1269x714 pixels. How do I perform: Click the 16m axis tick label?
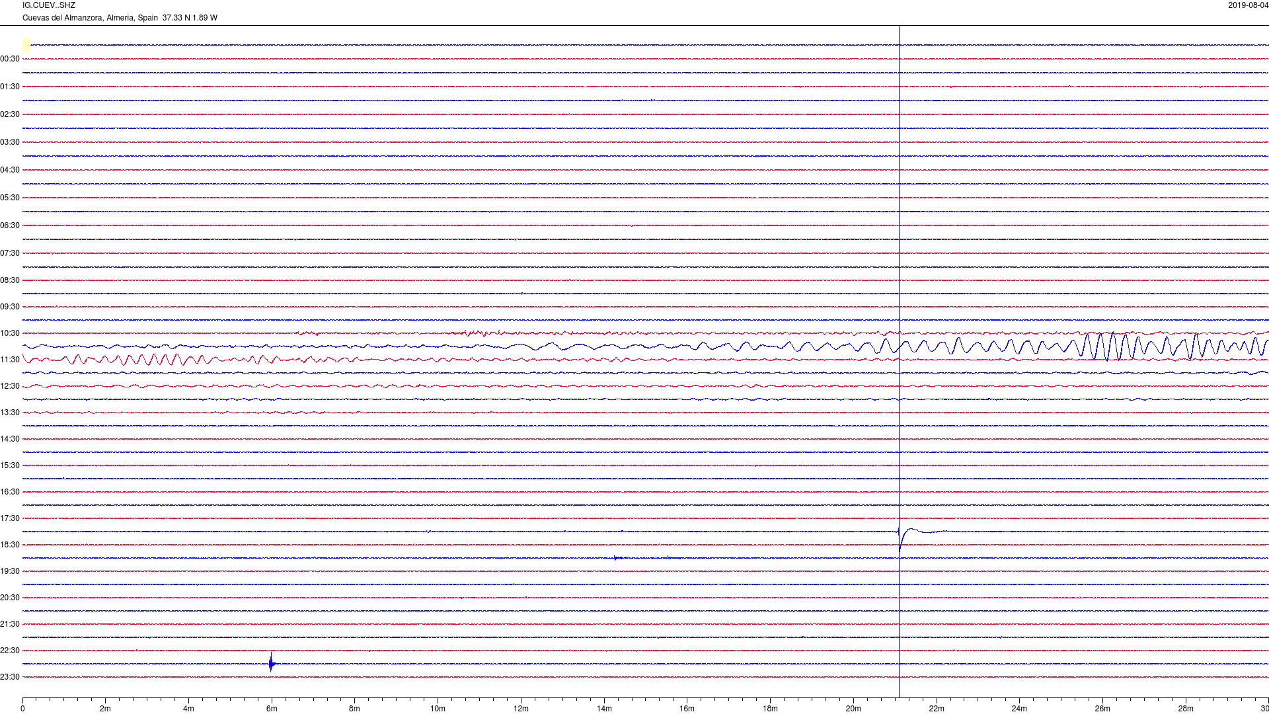point(687,709)
